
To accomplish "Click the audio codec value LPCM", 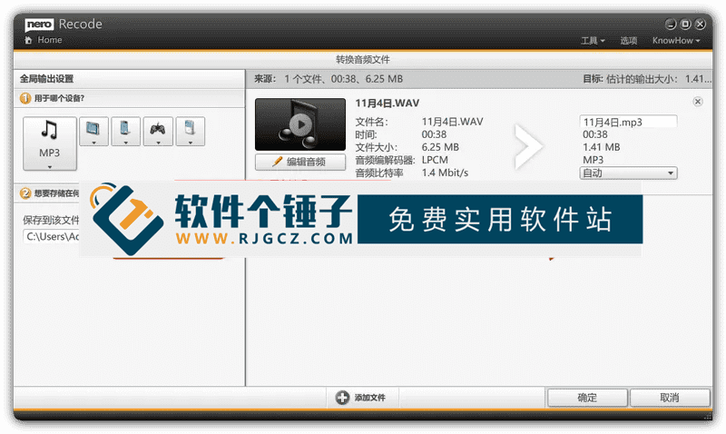I will [x=435, y=160].
